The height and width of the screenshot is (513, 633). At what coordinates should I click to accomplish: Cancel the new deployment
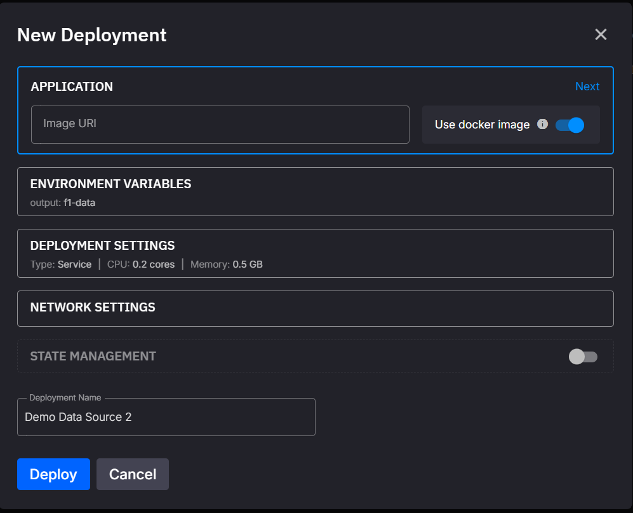(132, 474)
